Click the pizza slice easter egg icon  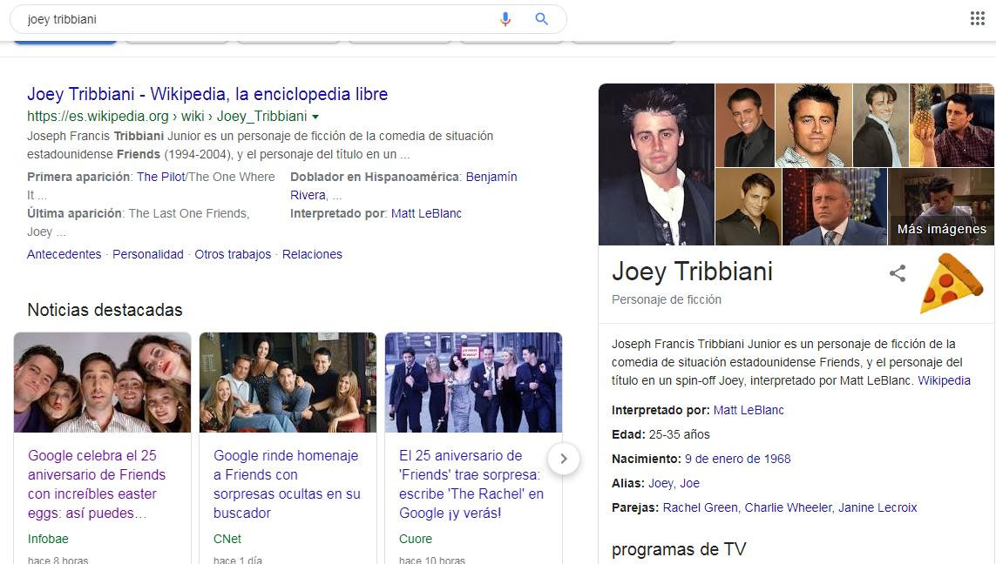coord(951,283)
